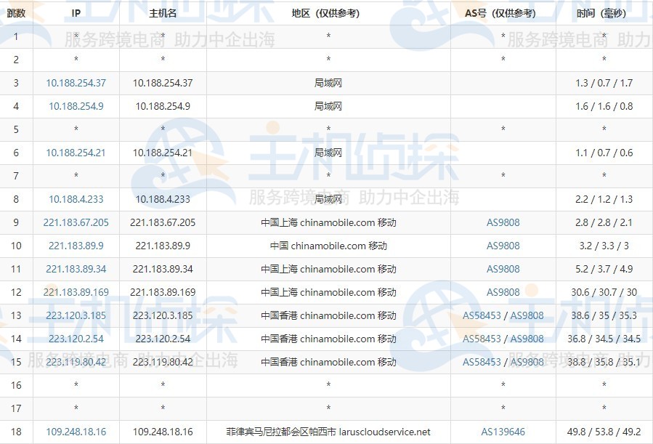The height and width of the screenshot is (444, 653).
Task: Click region 中国上海 chinamobile.com in hop 9
Action: (328, 222)
